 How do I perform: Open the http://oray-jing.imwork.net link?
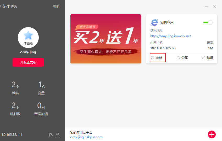170,36
